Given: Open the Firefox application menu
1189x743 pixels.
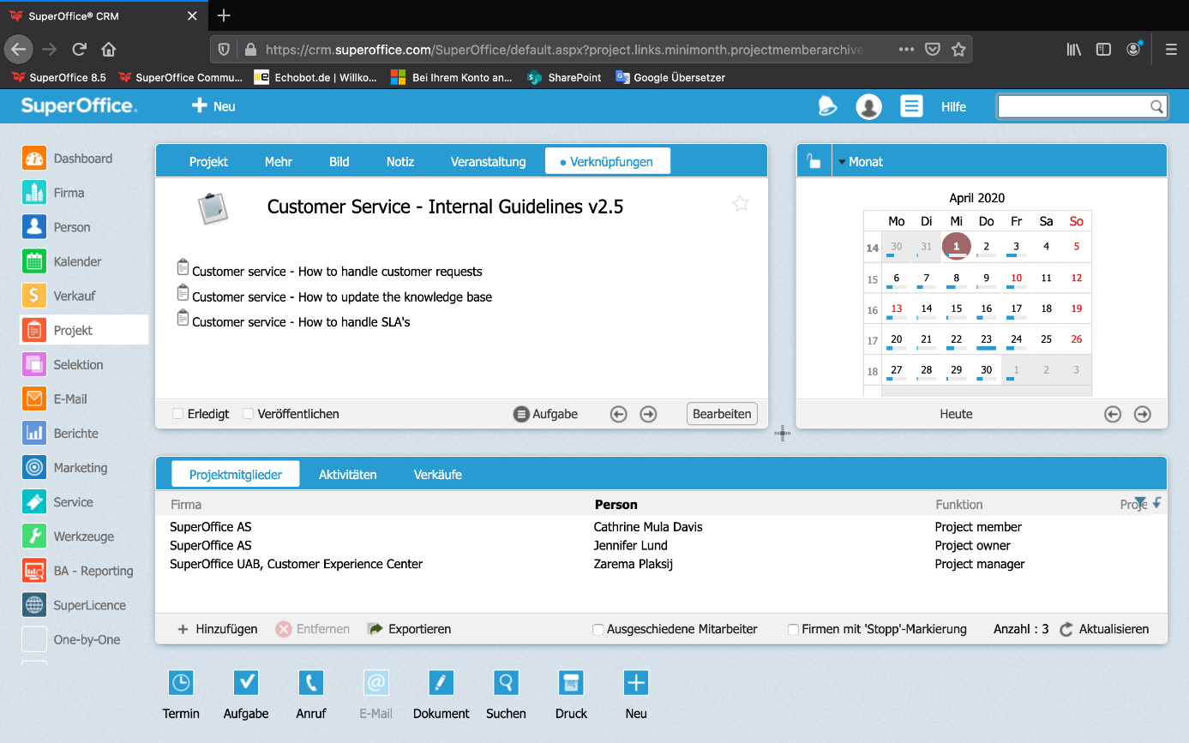Looking at the screenshot, I should pos(1170,49).
